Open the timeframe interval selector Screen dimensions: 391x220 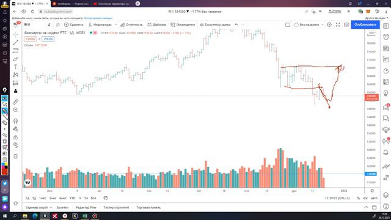point(49,24)
